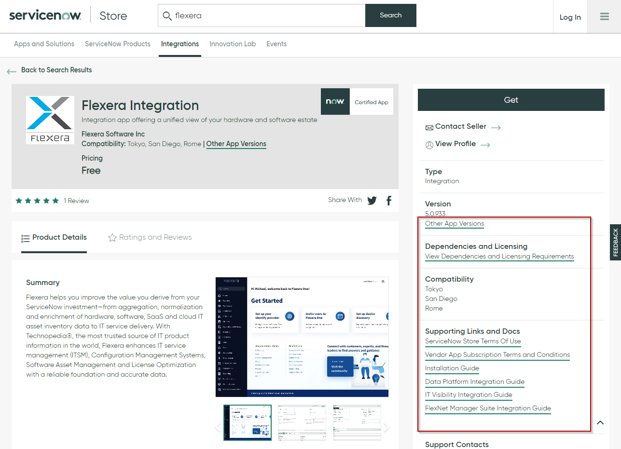Click the back arrow icon
621x449 pixels.
(12, 71)
